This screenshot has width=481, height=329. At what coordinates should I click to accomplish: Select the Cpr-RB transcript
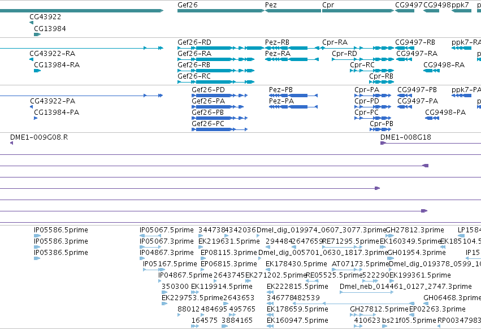(x=382, y=82)
